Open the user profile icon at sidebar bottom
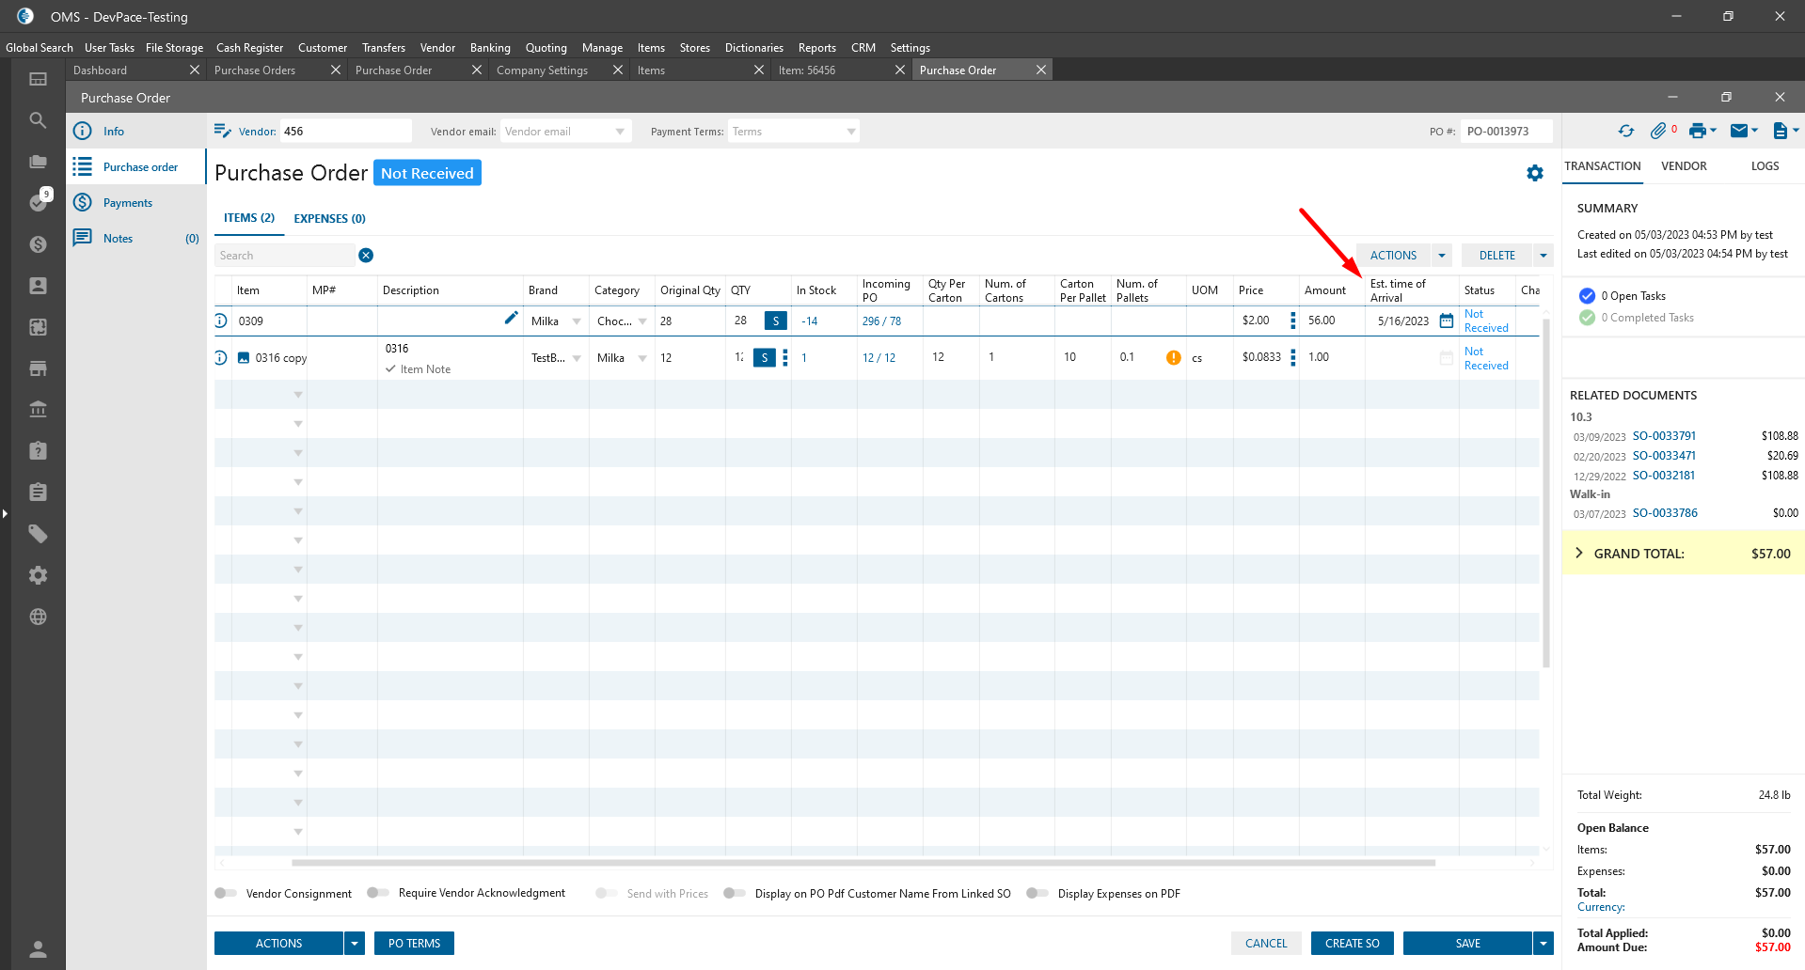The width and height of the screenshot is (1805, 970). pos(38,948)
